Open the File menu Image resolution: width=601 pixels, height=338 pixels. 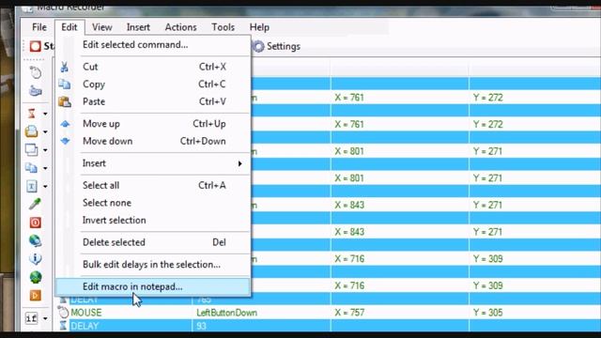pyautogui.click(x=39, y=27)
